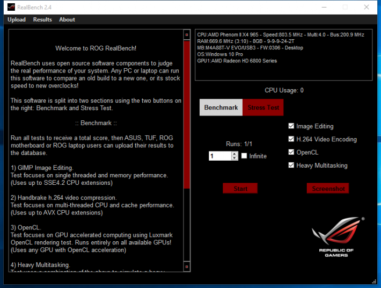Click the scroll down arrow of welcome text
Image resolution: width=381 pixels, height=288 pixels.
pos(187,267)
